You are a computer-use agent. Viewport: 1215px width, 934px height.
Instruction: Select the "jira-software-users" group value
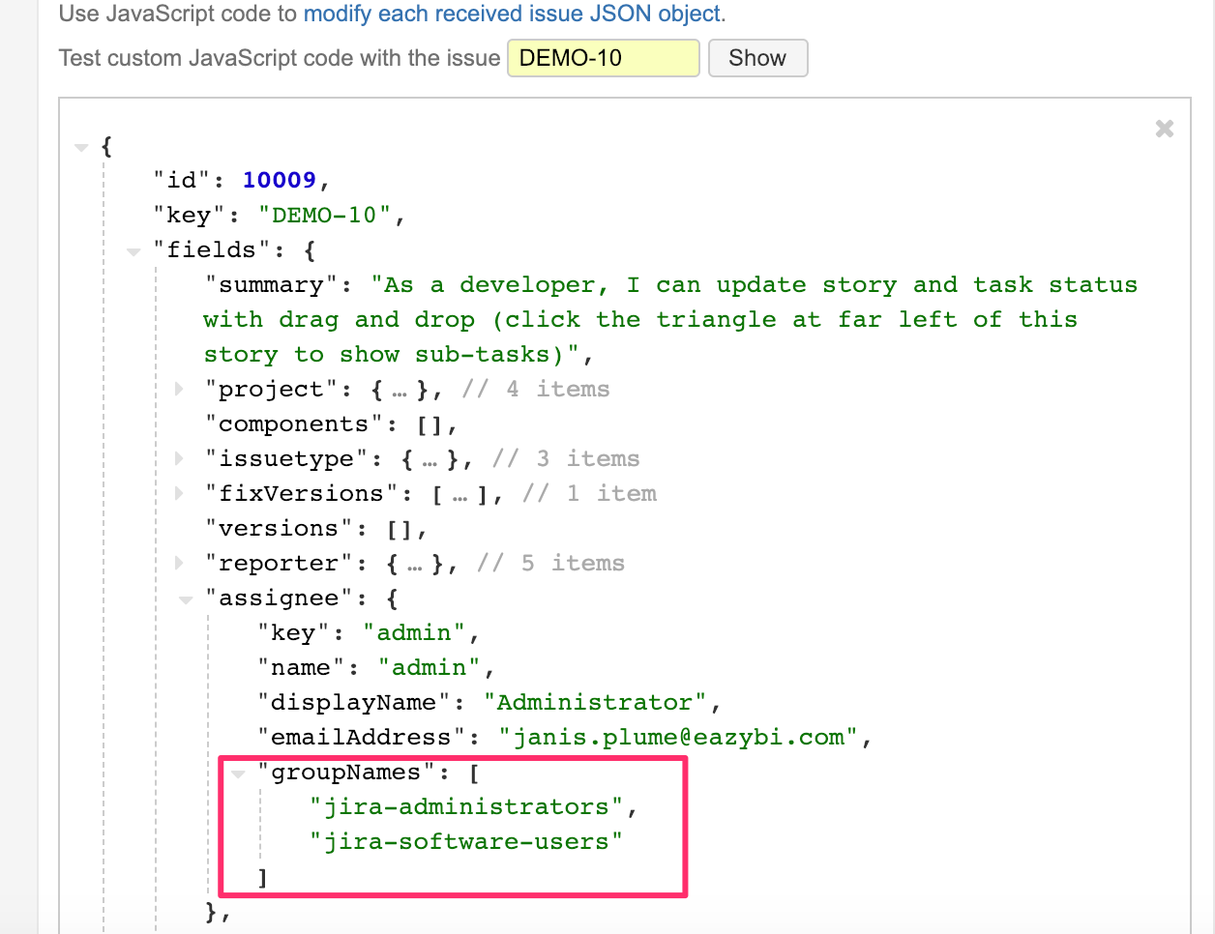tap(465, 842)
